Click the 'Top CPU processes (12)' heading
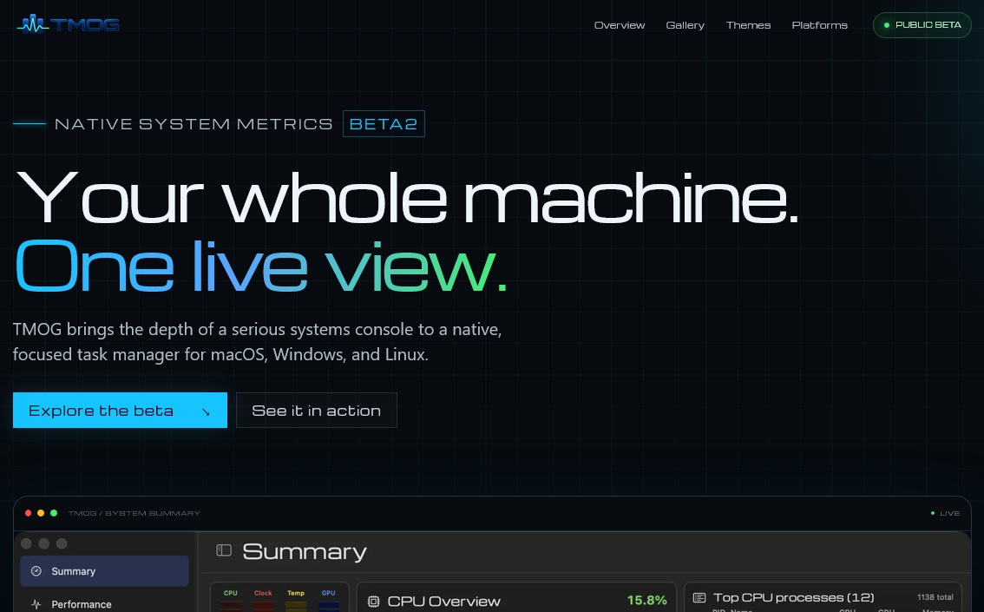The image size is (984, 612). pos(793,597)
